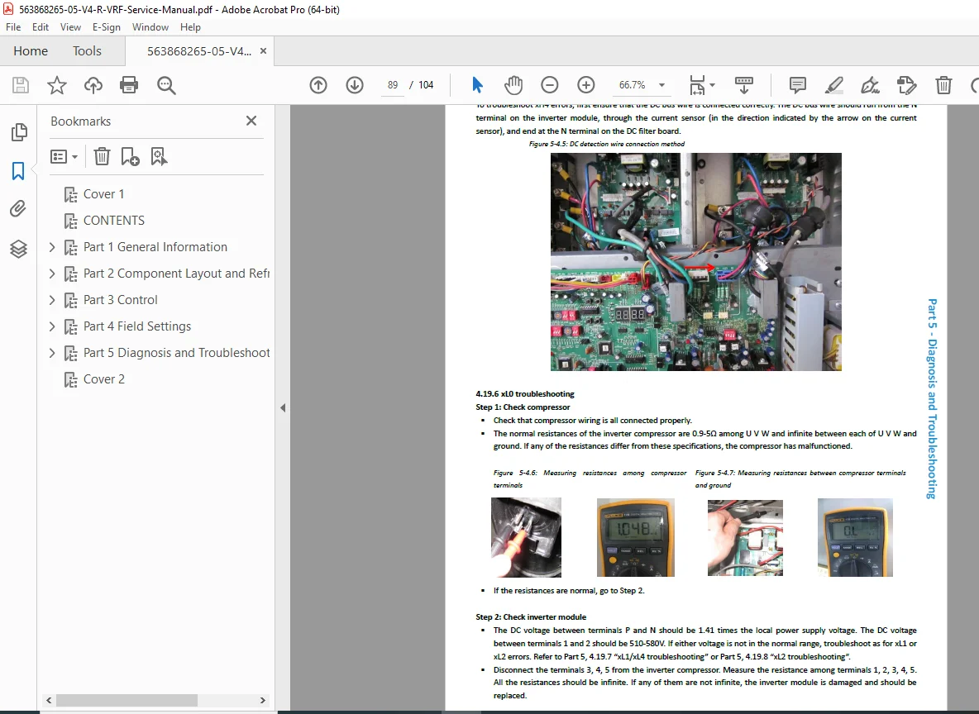Viewport: 979px width, 714px height.
Task: Click the Save file icon
Action: coord(21,85)
